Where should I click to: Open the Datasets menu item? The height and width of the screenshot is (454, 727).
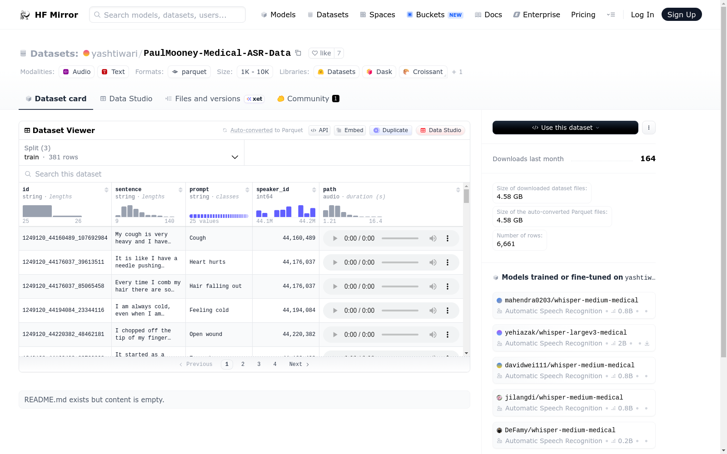click(x=328, y=15)
